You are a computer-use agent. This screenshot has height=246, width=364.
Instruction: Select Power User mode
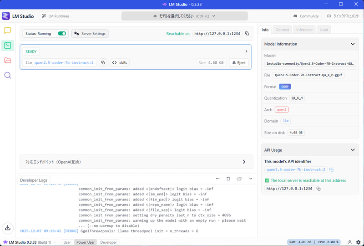(86, 242)
